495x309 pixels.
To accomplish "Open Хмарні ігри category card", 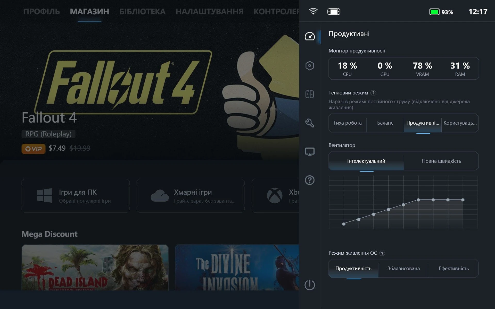I will coord(191,196).
